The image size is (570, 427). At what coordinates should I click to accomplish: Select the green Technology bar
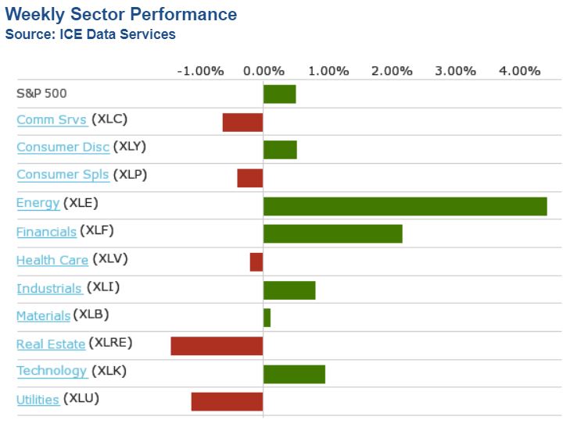point(294,374)
